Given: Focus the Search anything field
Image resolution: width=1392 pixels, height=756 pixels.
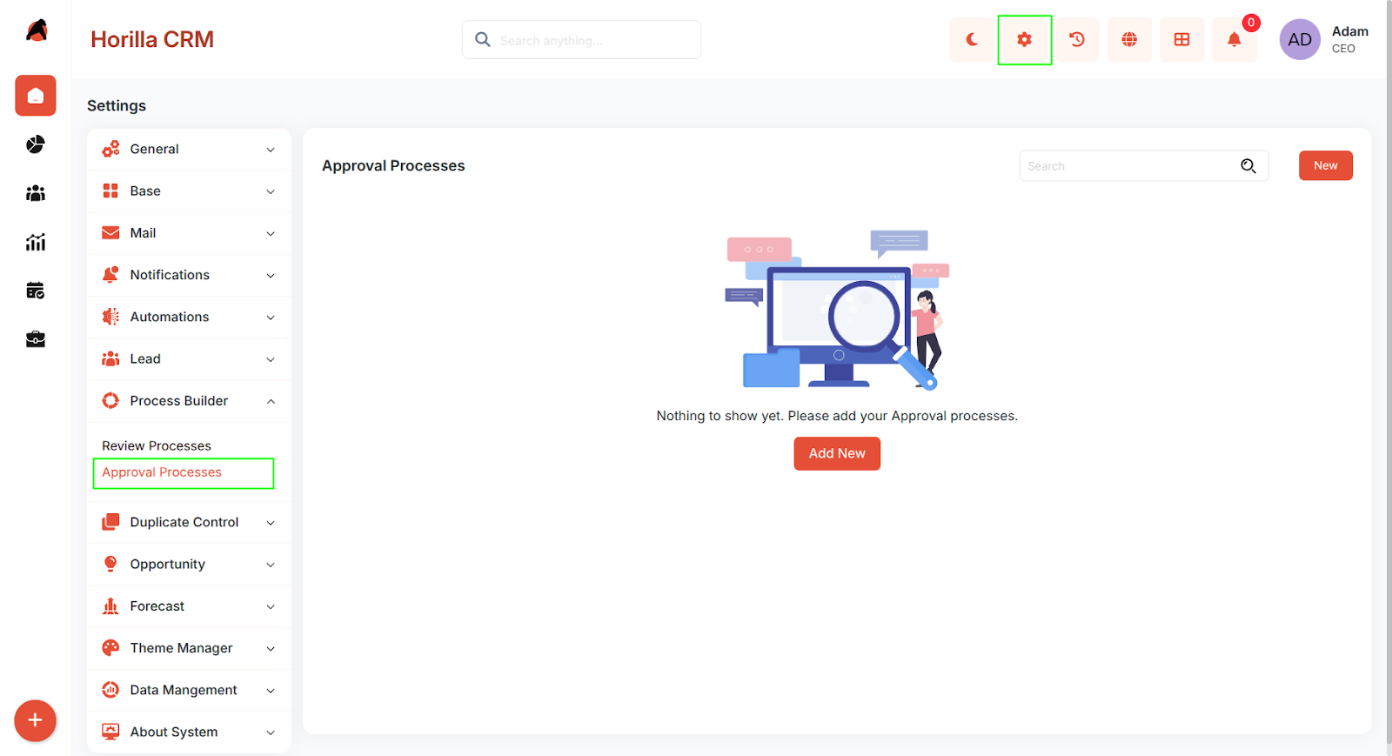Looking at the screenshot, I should (x=581, y=40).
